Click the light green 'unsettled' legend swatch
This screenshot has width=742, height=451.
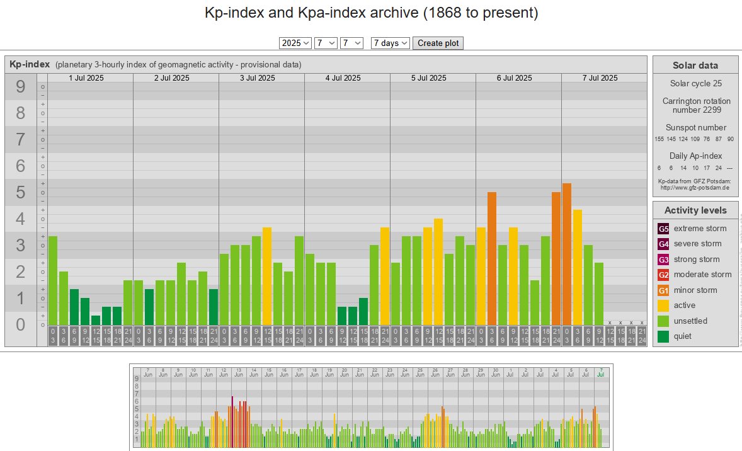tap(663, 321)
